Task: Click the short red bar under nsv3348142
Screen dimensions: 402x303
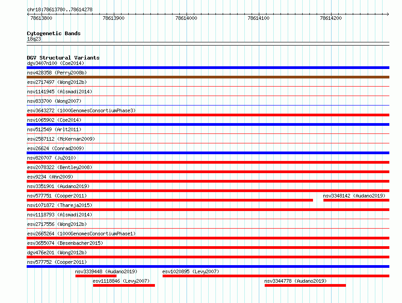Action: (356, 200)
